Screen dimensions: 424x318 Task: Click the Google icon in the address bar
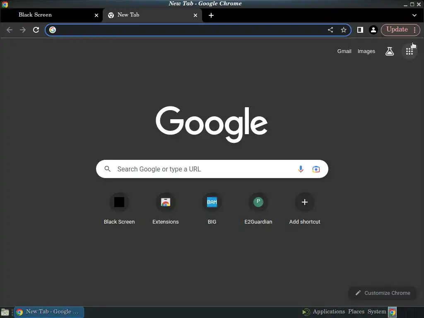pyautogui.click(x=53, y=30)
